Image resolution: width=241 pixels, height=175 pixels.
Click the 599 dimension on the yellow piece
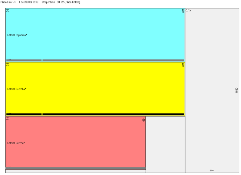[183, 65]
